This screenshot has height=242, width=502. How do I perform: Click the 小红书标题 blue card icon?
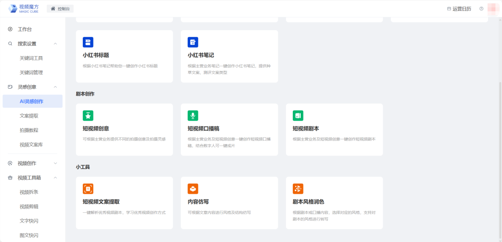[88, 42]
